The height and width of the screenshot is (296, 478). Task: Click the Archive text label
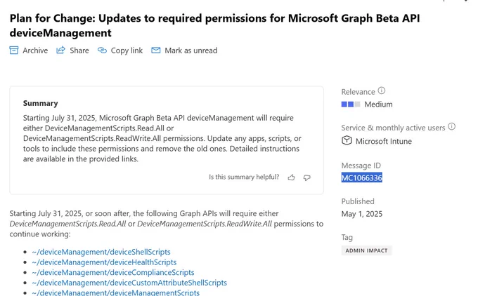[x=35, y=51]
